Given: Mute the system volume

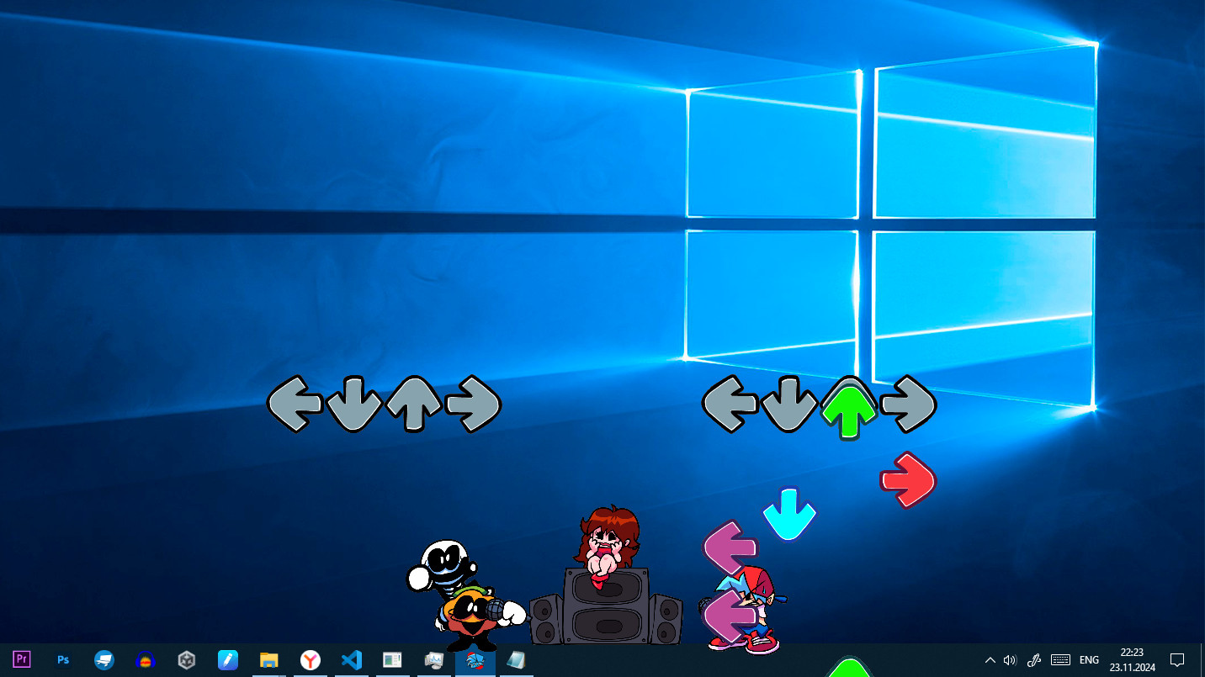Looking at the screenshot, I should point(1009,659).
